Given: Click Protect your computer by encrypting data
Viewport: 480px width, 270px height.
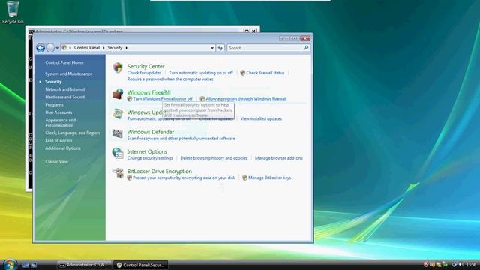Looking at the screenshot, I should pos(184,178).
